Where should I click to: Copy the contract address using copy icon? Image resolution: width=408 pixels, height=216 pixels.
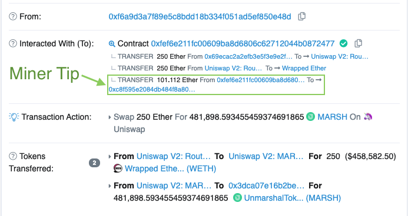(x=359, y=43)
